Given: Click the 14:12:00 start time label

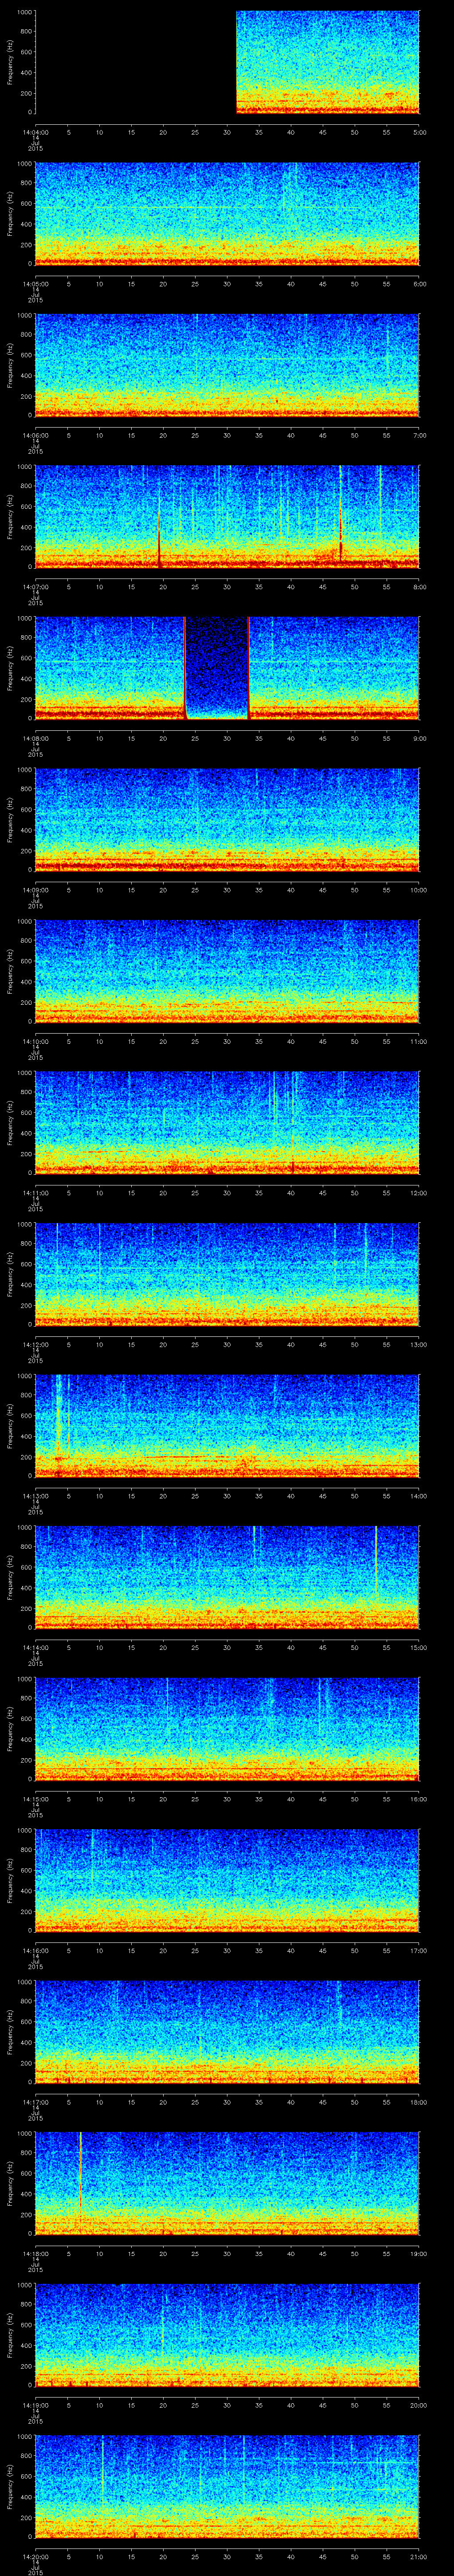Looking at the screenshot, I should point(35,1344).
